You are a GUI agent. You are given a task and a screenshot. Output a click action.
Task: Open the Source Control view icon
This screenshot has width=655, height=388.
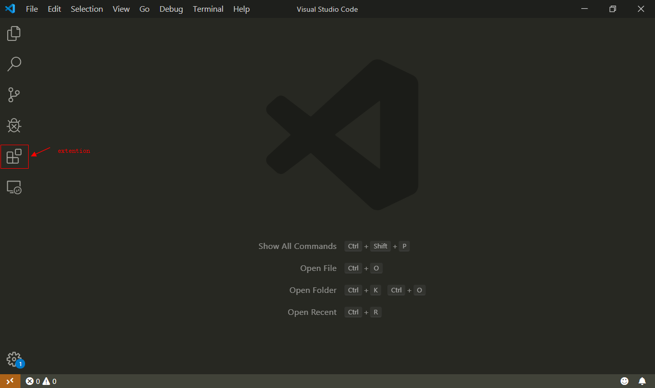[x=13, y=95]
